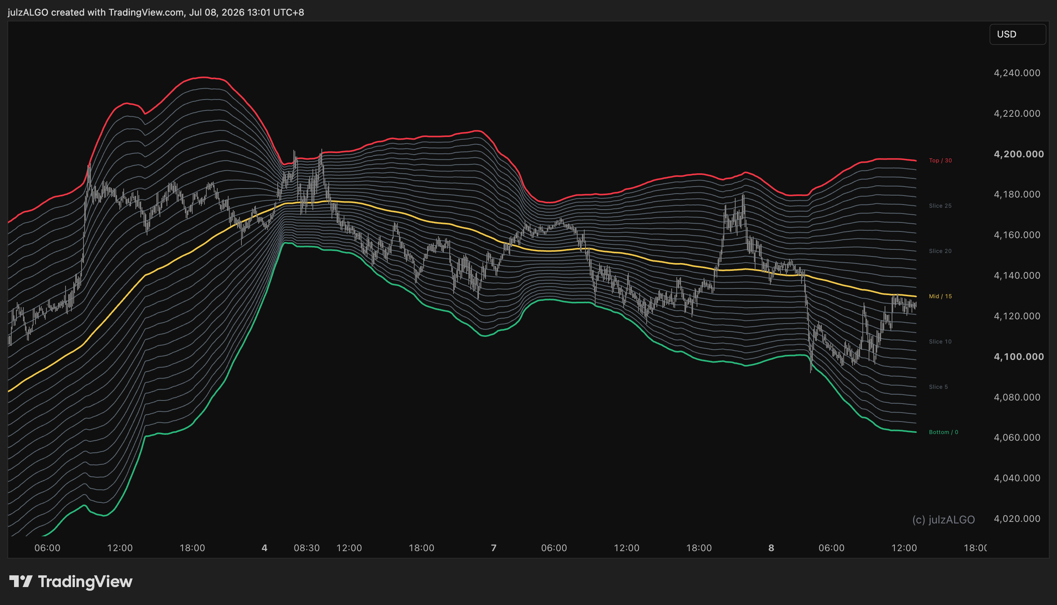This screenshot has width=1057, height=605.
Task: Select the 'Slice 25' band label
Action: (940, 206)
